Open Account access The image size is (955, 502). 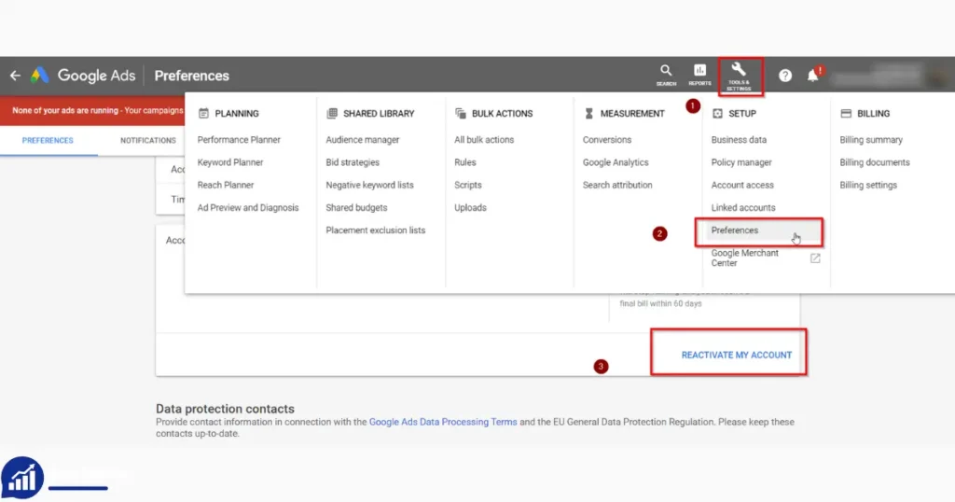[x=742, y=185]
